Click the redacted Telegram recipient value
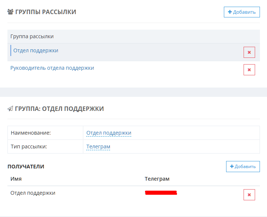 (161, 193)
